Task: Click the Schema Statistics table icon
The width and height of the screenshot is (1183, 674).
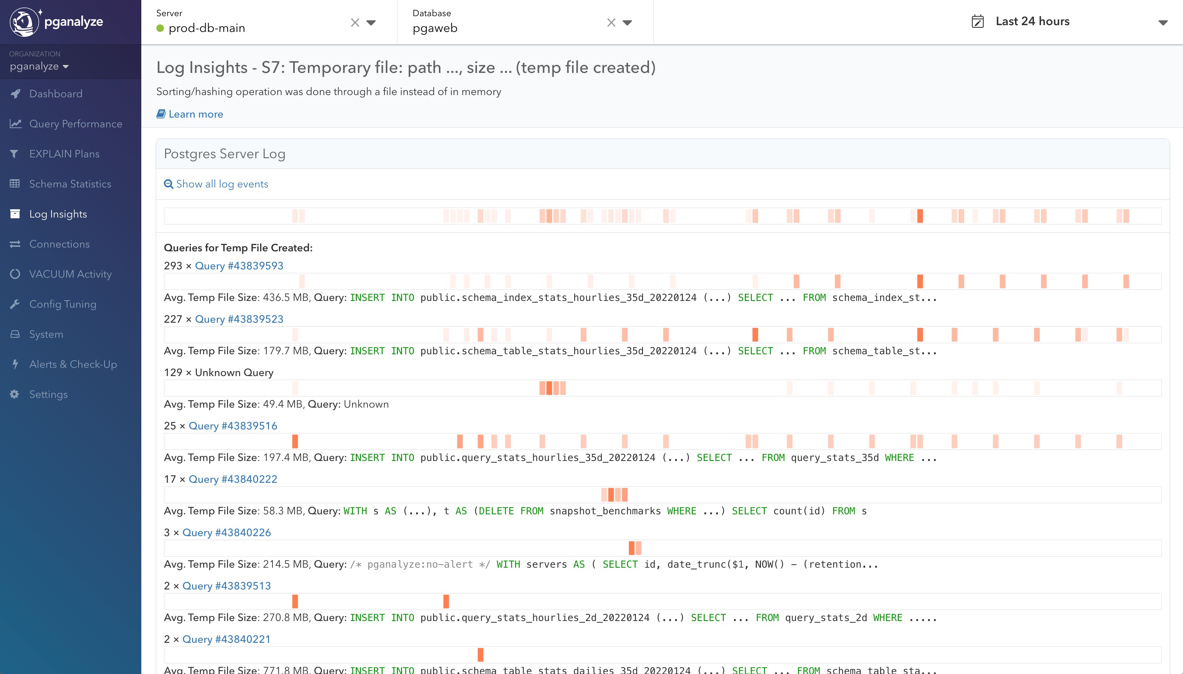Action: point(15,184)
